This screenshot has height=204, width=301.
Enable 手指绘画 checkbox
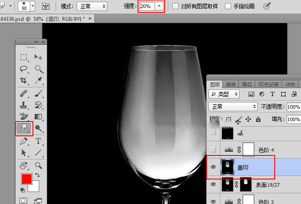point(228,6)
